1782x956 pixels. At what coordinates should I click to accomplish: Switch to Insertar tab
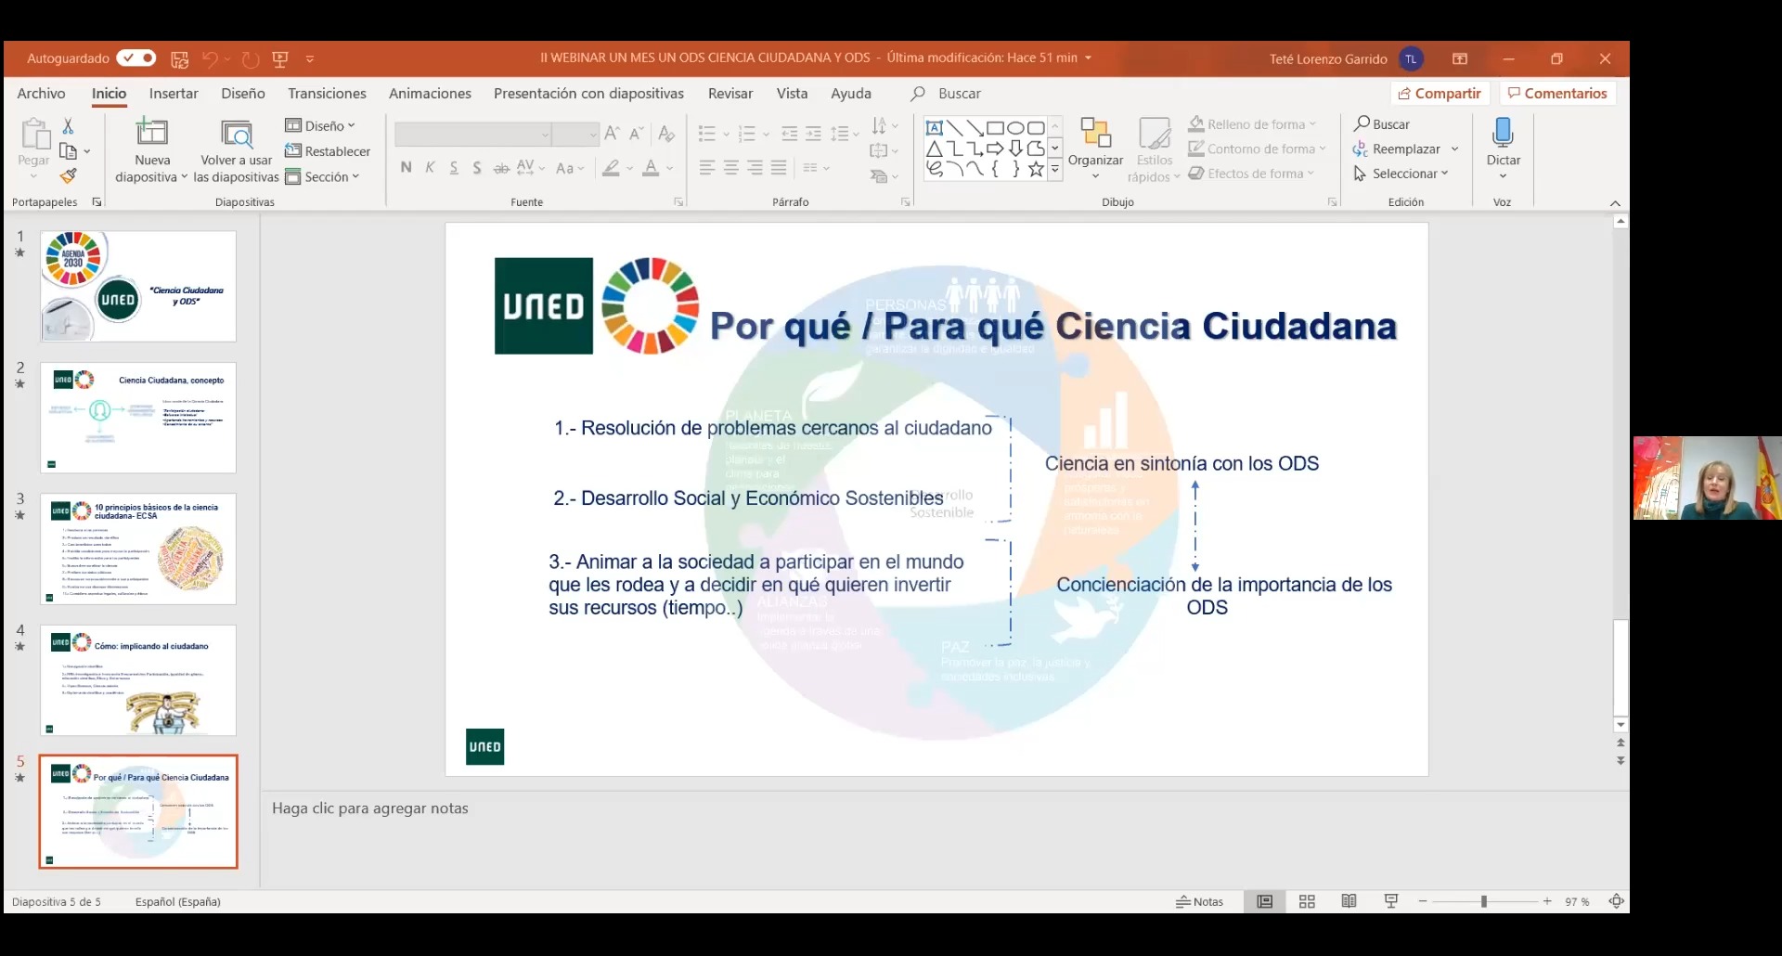click(x=174, y=93)
